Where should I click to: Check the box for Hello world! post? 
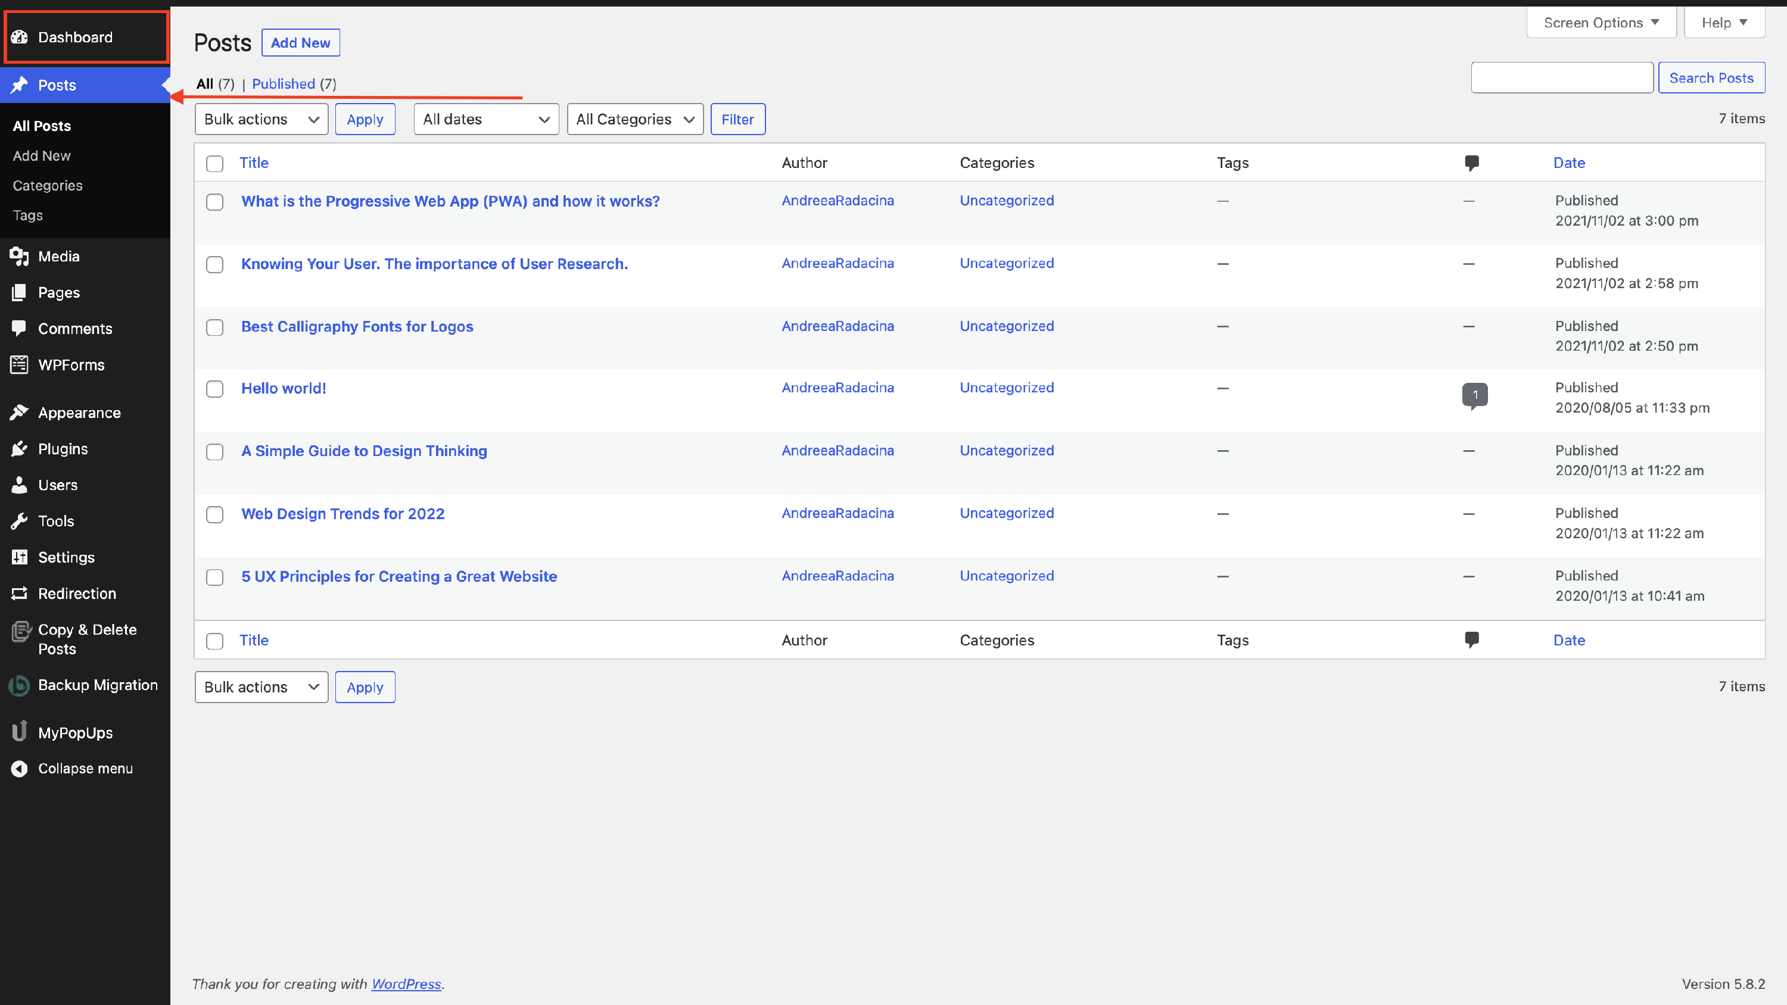click(215, 389)
